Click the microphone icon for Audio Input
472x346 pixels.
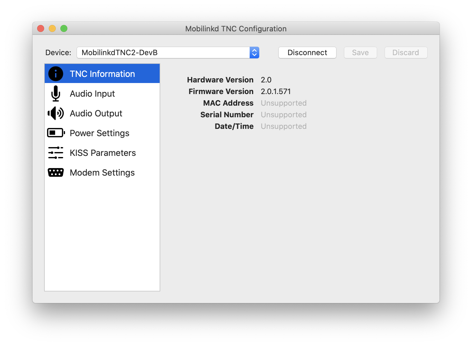click(x=55, y=93)
